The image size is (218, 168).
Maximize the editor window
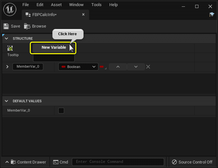point(197,6)
